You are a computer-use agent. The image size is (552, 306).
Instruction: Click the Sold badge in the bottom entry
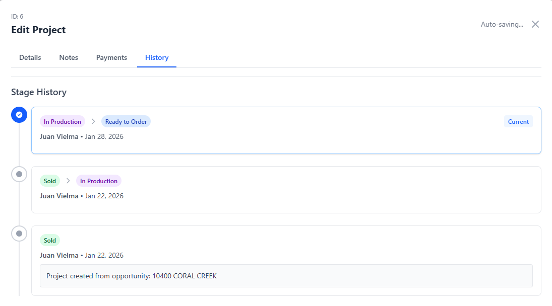coord(50,240)
